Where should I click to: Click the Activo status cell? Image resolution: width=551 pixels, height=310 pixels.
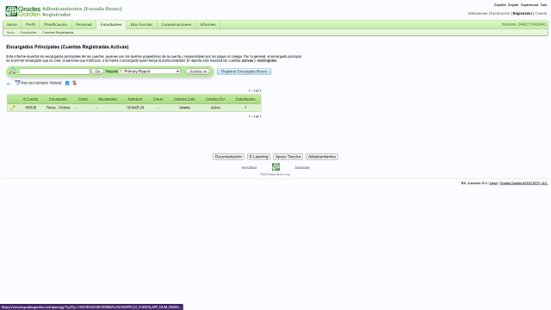(x=215, y=108)
